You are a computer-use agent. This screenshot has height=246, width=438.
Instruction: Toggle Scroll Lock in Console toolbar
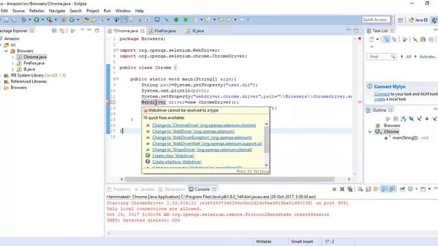pyautogui.click(x=368, y=189)
